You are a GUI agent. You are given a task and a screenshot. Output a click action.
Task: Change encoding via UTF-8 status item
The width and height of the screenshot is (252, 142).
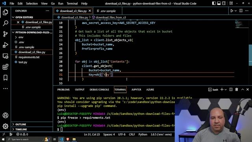(122, 134)
